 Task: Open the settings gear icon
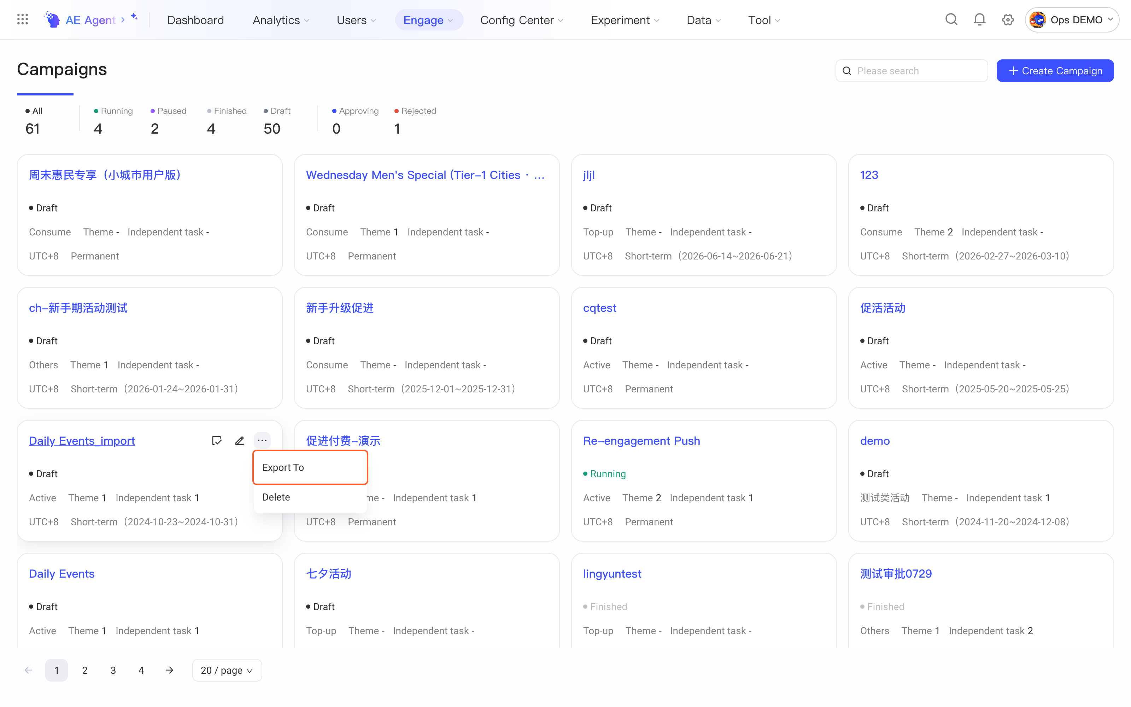pyautogui.click(x=1008, y=20)
